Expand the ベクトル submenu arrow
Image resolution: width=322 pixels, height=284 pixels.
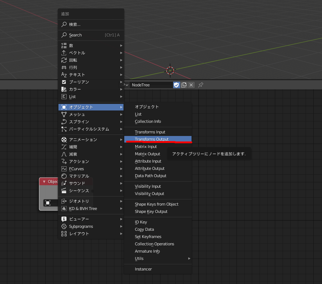121,53
